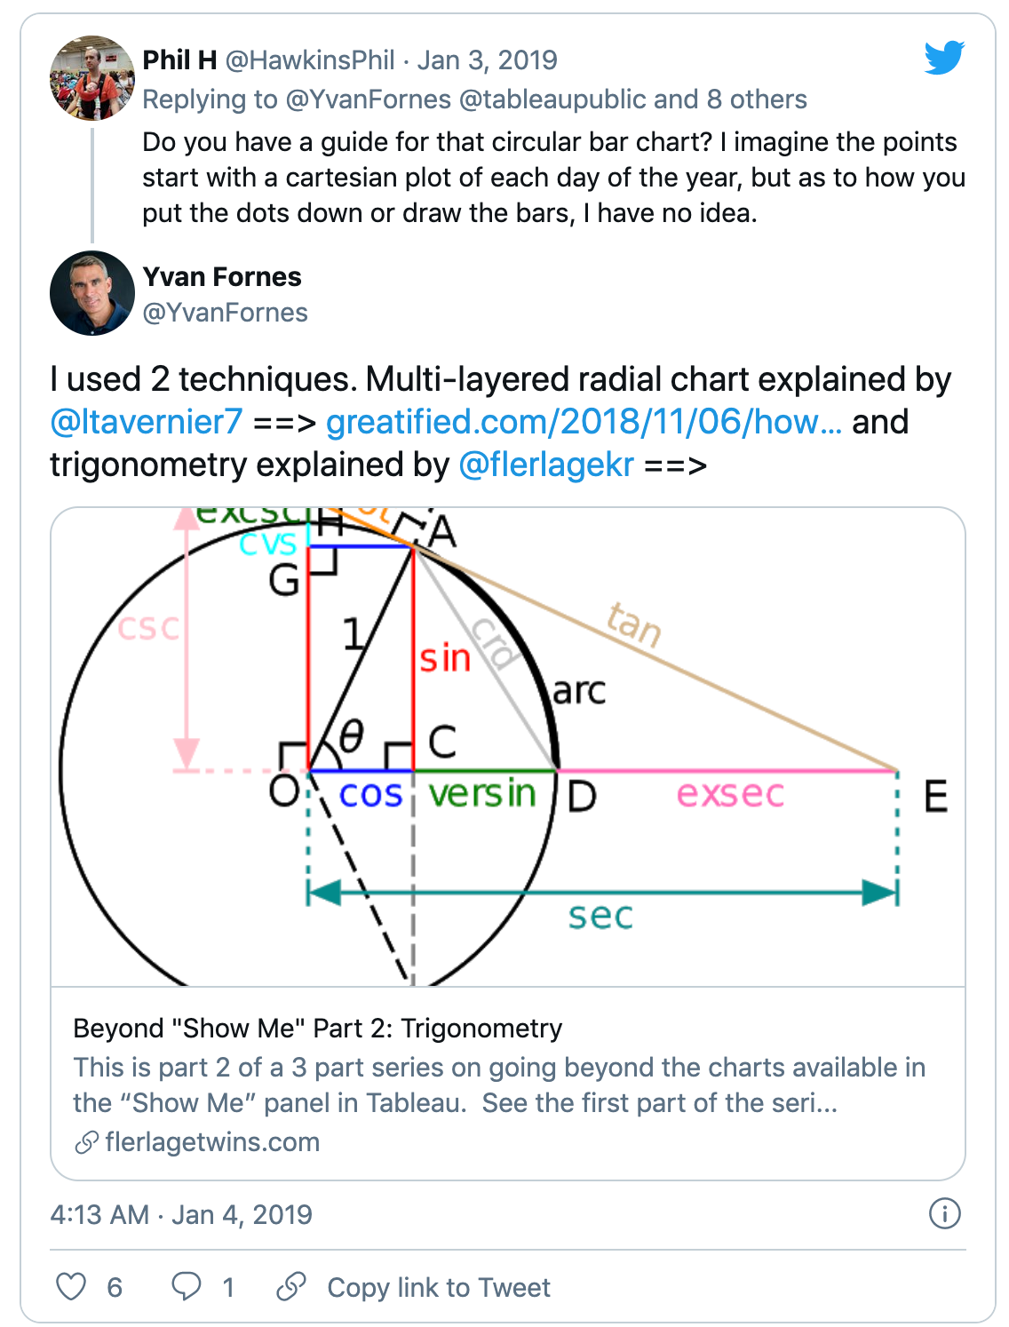This screenshot has width=1009, height=1327.
Task: Click the Copy link to Tweet text
Action: pyautogui.click(x=439, y=1287)
